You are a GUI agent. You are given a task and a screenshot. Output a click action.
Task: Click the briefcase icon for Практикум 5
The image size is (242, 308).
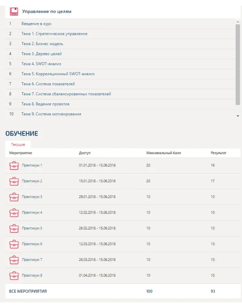tap(14, 229)
